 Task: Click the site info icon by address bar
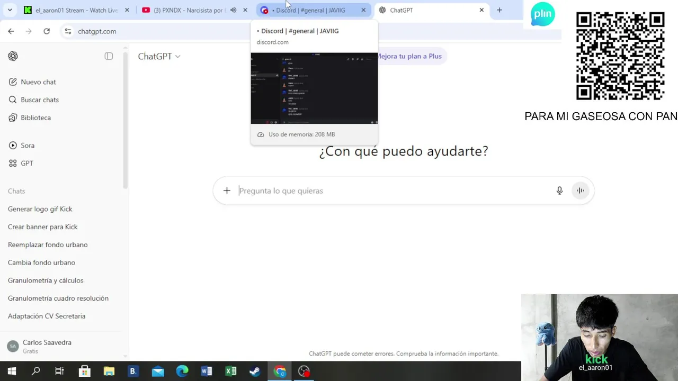pyautogui.click(x=68, y=31)
